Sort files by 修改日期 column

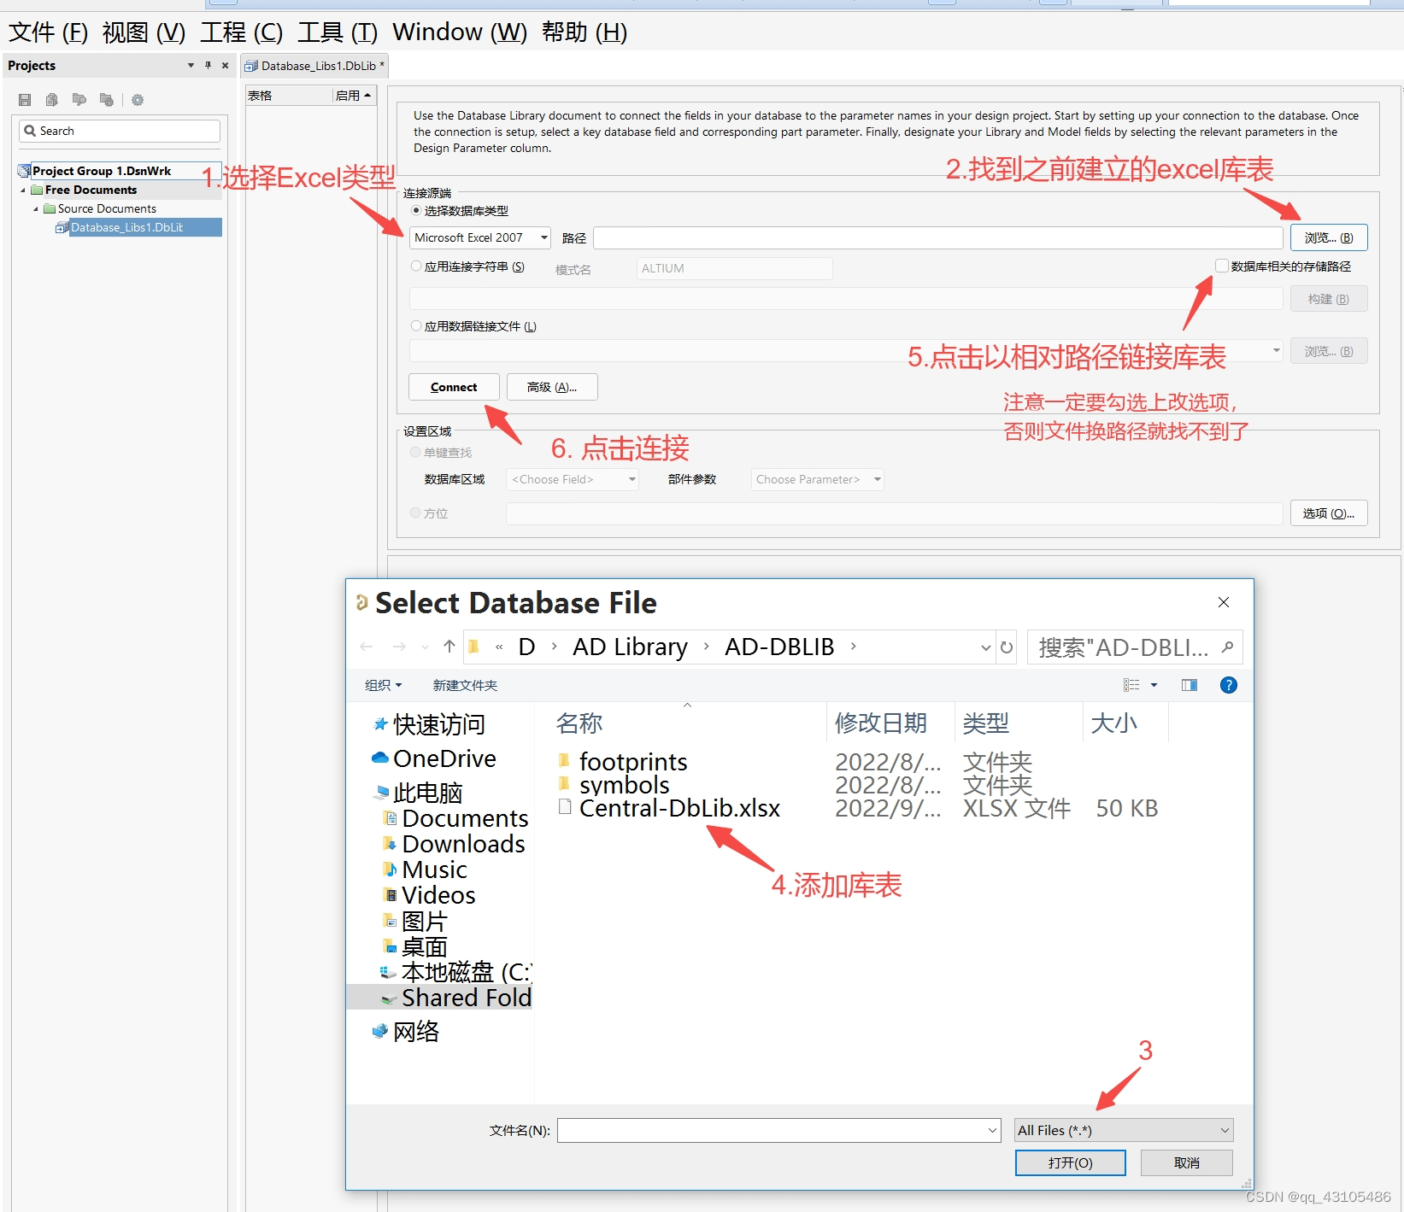880,723
